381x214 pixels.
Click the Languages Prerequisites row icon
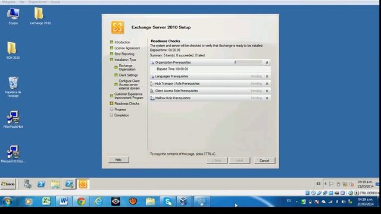[x=152, y=77]
